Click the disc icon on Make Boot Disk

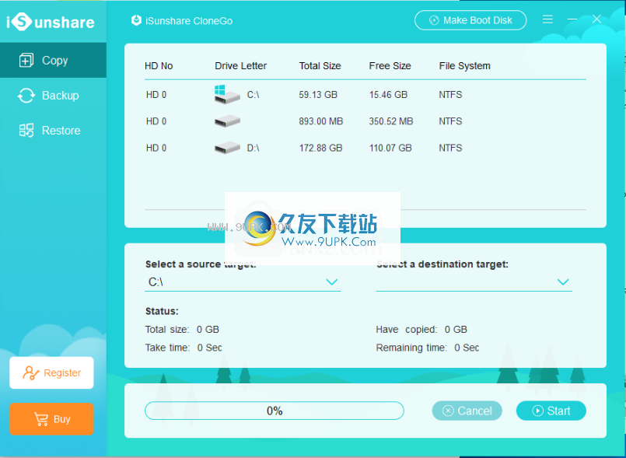(x=434, y=20)
